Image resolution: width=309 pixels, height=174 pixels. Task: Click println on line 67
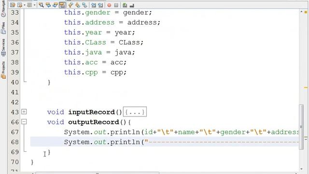[125, 132]
